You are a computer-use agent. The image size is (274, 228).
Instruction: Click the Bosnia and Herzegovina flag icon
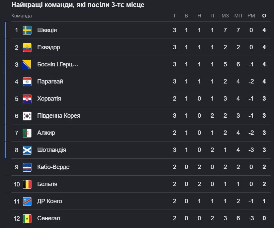tap(27, 64)
